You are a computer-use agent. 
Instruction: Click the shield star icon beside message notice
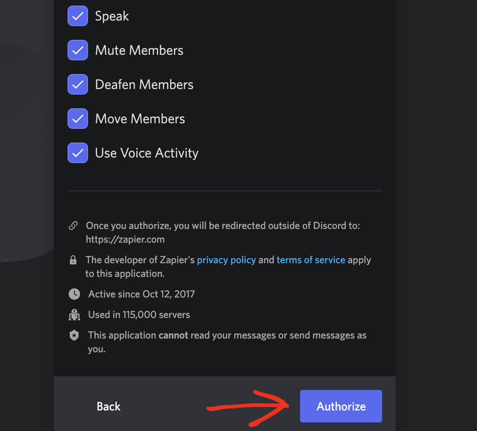(x=74, y=335)
